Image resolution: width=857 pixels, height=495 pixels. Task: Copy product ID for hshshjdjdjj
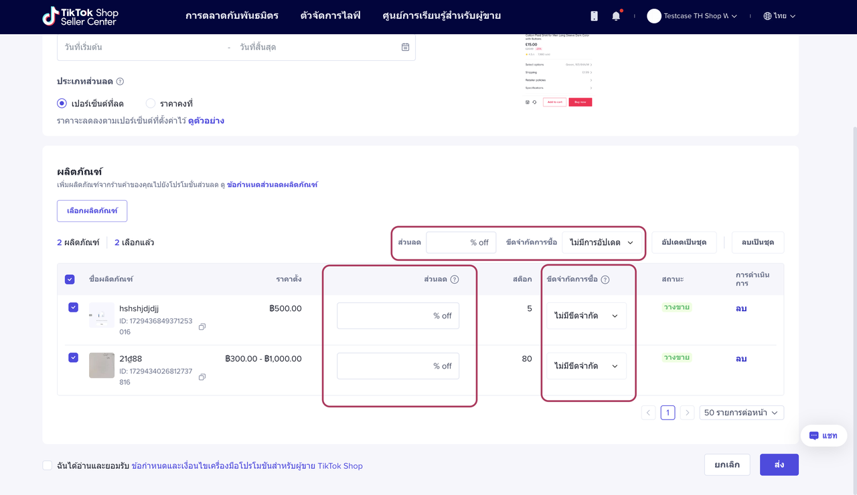pos(202,327)
